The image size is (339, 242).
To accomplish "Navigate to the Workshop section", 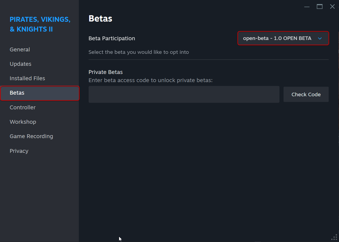I will [23, 122].
